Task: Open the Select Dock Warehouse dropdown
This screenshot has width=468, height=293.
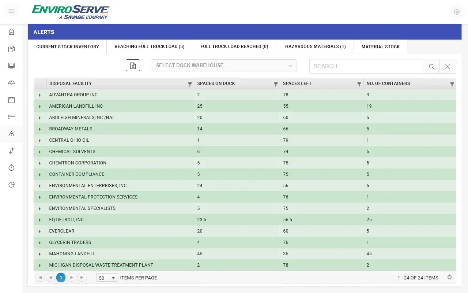Action: pyautogui.click(x=223, y=66)
